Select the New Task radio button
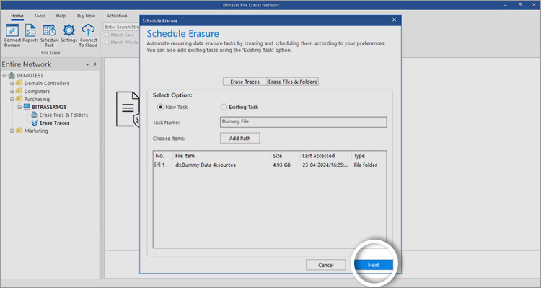 [160, 107]
